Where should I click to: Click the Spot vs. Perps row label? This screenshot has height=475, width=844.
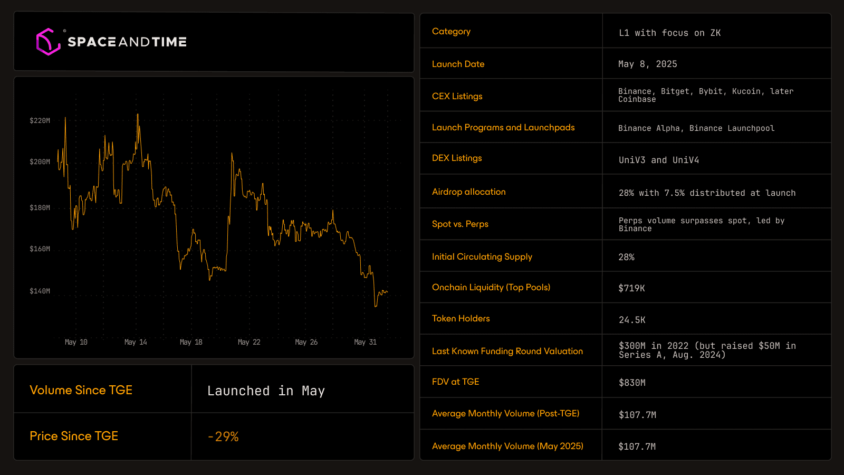[x=460, y=224]
